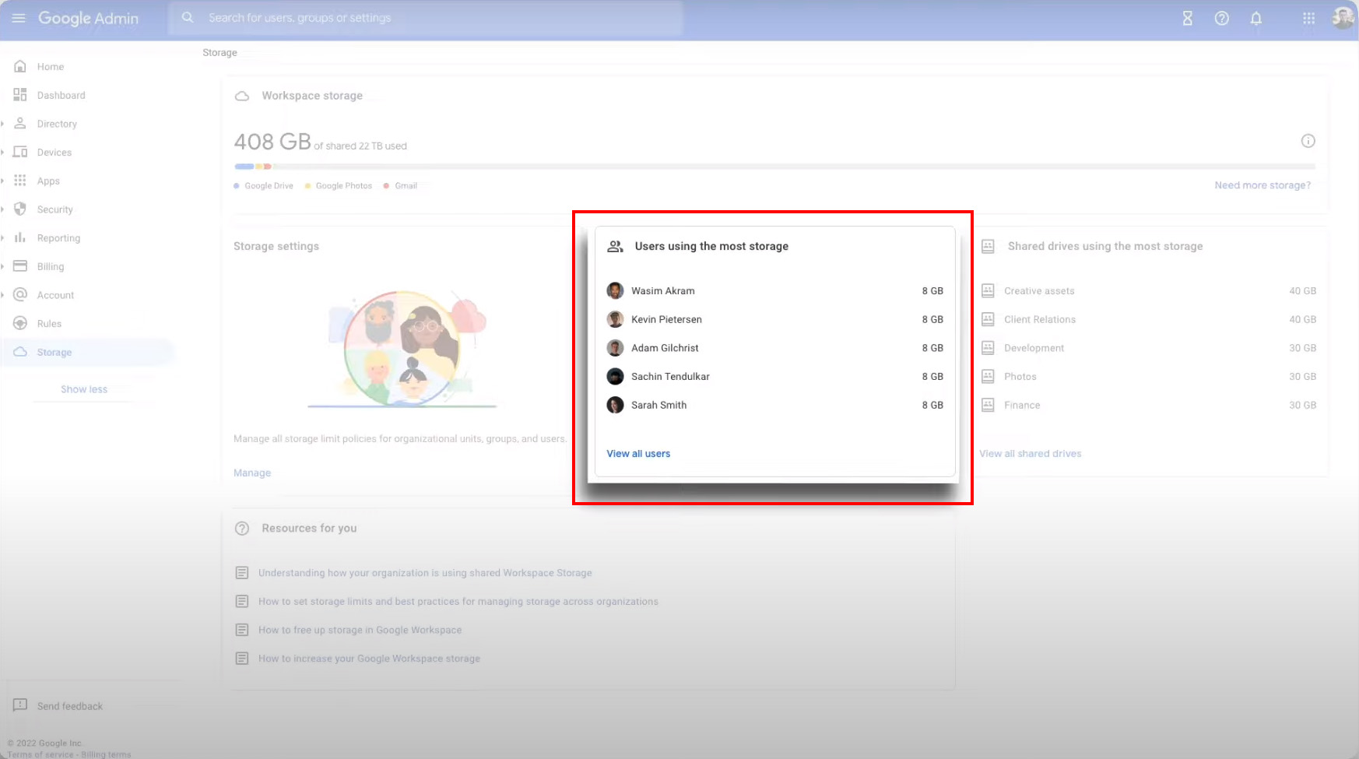Open View all users link
Image resolution: width=1359 pixels, height=759 pixels.
[638, 453]
